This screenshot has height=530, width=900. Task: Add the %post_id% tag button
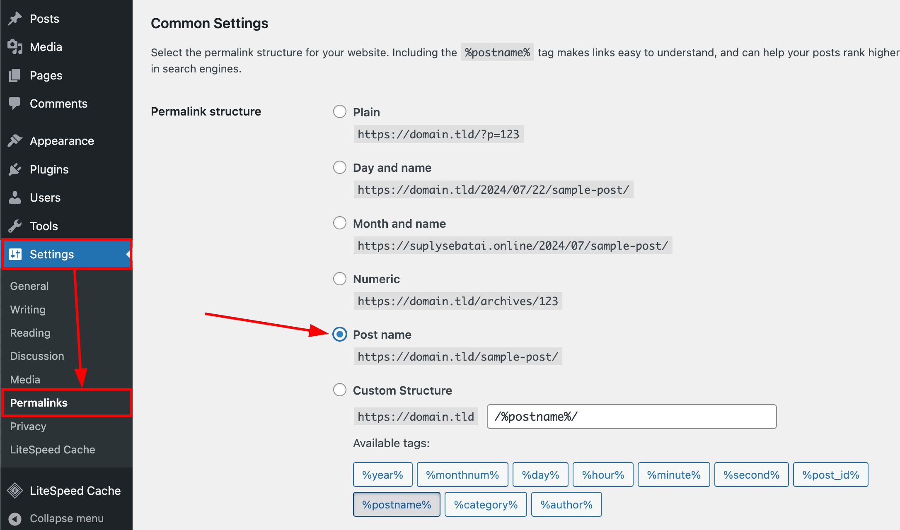coord(830,475)
